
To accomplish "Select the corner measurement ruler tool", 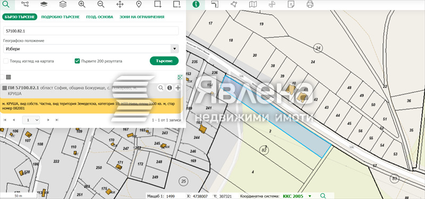I will point(215,4).
